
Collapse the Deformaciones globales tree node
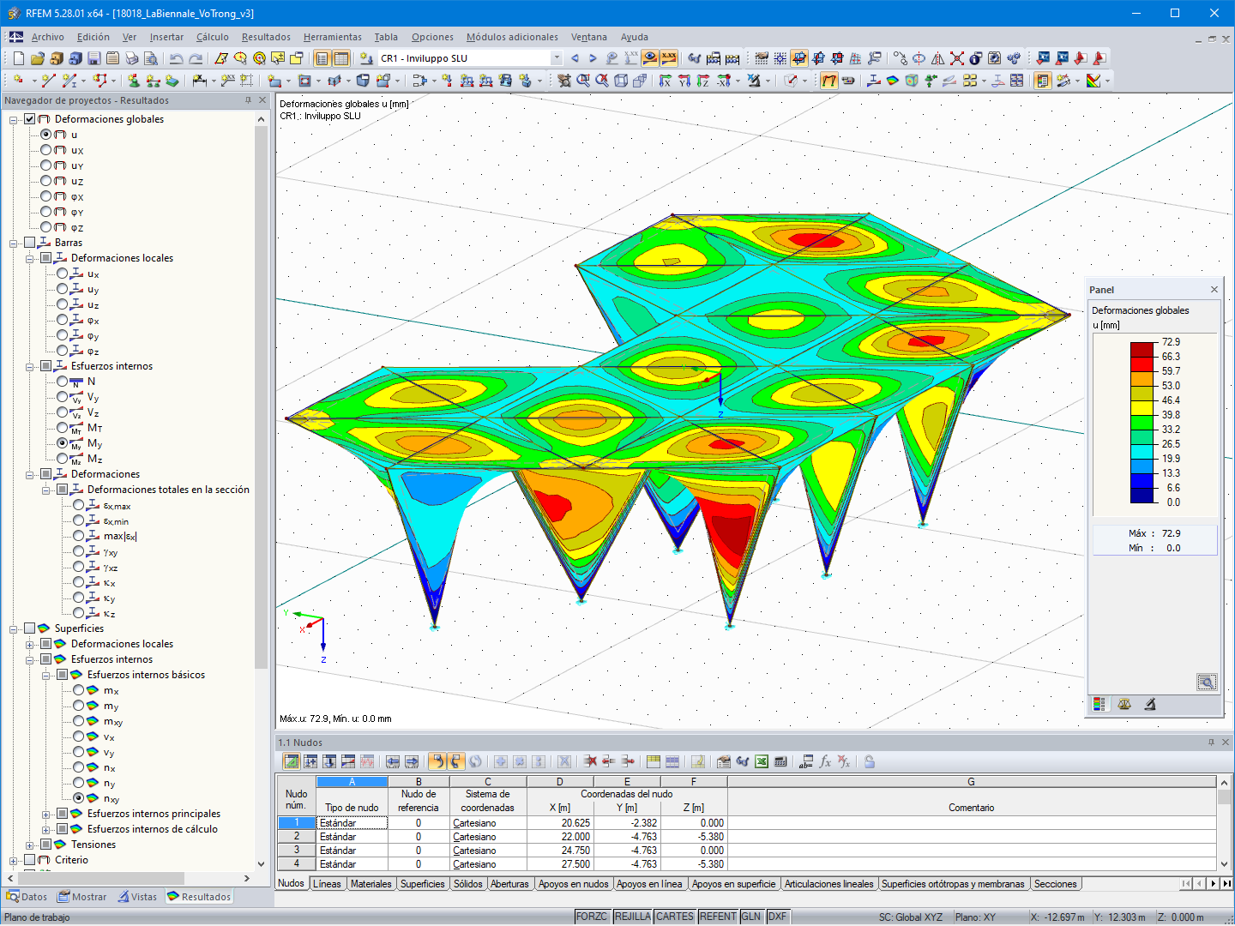click(14, 119)
